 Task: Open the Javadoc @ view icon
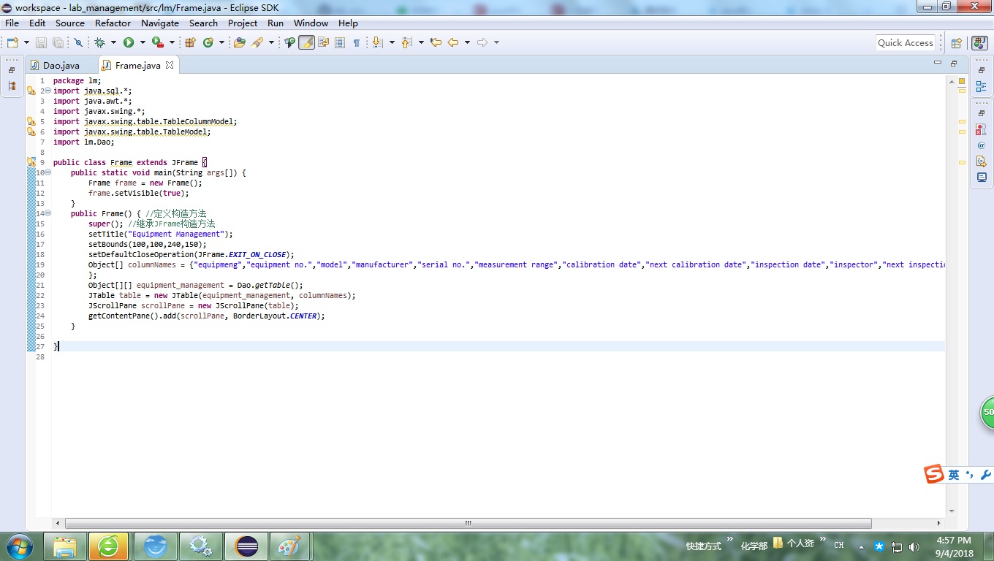(x=981, y=145)
